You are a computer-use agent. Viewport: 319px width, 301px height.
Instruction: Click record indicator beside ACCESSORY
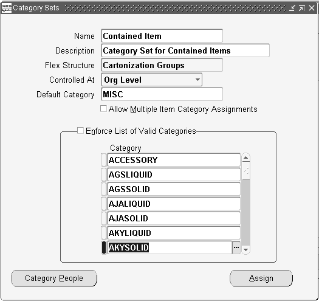point(104,160)
